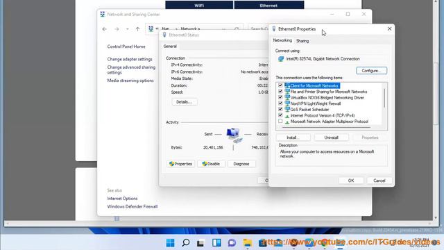Click the items list horizontal scrollbar

coord(326,127)
